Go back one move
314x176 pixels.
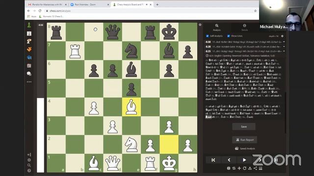pyautogui.click(x=229, y=160)
